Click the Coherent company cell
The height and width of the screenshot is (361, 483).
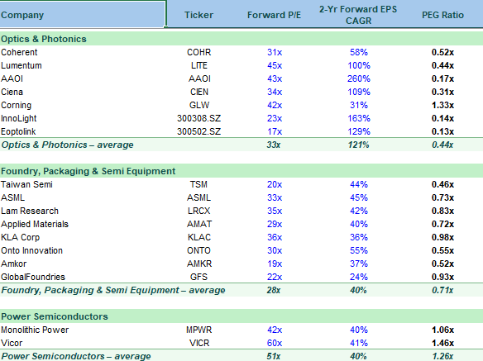tap(19, 52)
